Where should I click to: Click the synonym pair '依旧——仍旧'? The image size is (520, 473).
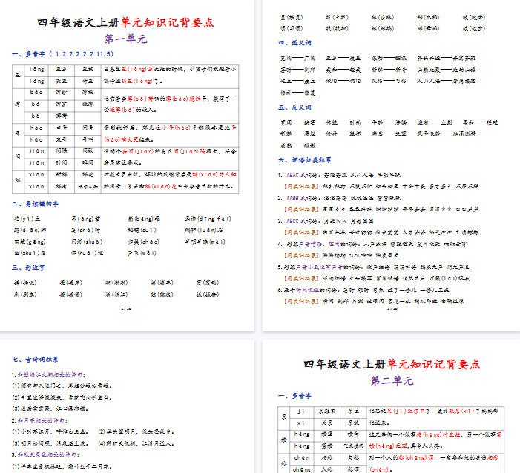pyautogui.click(x=343, y=81)
